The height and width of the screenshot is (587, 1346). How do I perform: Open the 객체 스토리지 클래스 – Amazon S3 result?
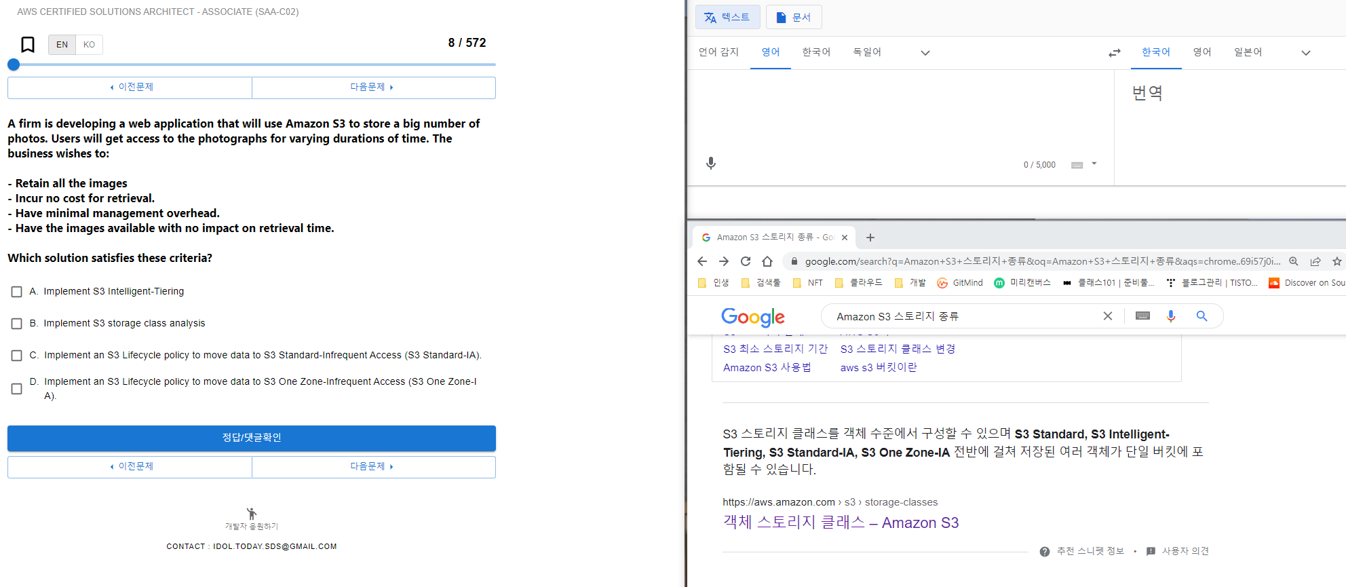click(x=841, y=523)
